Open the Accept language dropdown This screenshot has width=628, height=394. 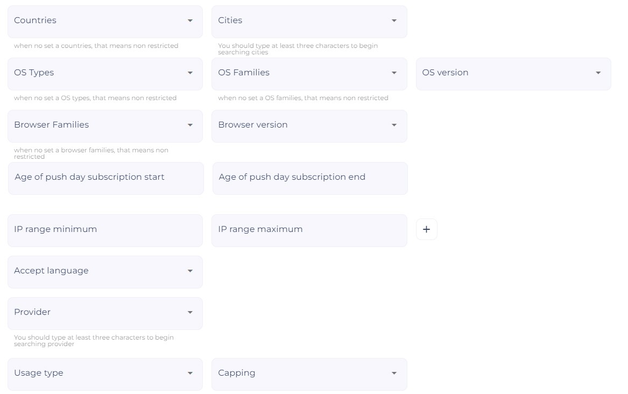[x=105, y=272]
